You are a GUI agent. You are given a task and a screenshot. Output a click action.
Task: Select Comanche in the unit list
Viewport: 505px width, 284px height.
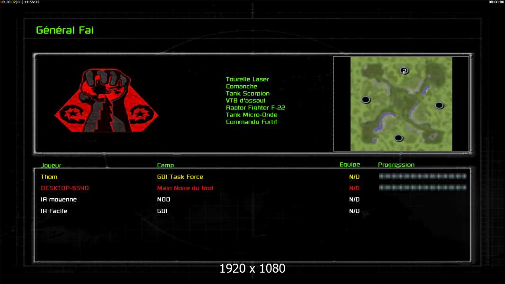point(242,86)
